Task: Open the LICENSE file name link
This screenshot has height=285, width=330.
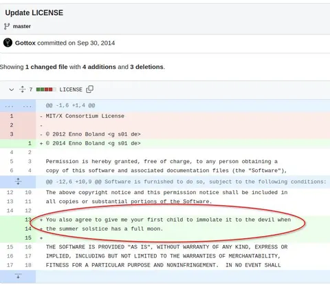Action: [71, 89]
